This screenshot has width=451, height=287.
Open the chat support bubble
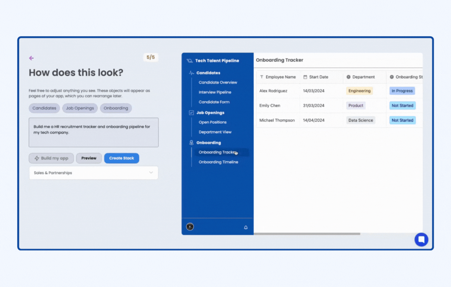click(421, 239)
